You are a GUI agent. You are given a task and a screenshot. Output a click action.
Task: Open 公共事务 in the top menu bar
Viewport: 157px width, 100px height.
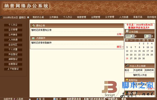click(x=54, y=17)
